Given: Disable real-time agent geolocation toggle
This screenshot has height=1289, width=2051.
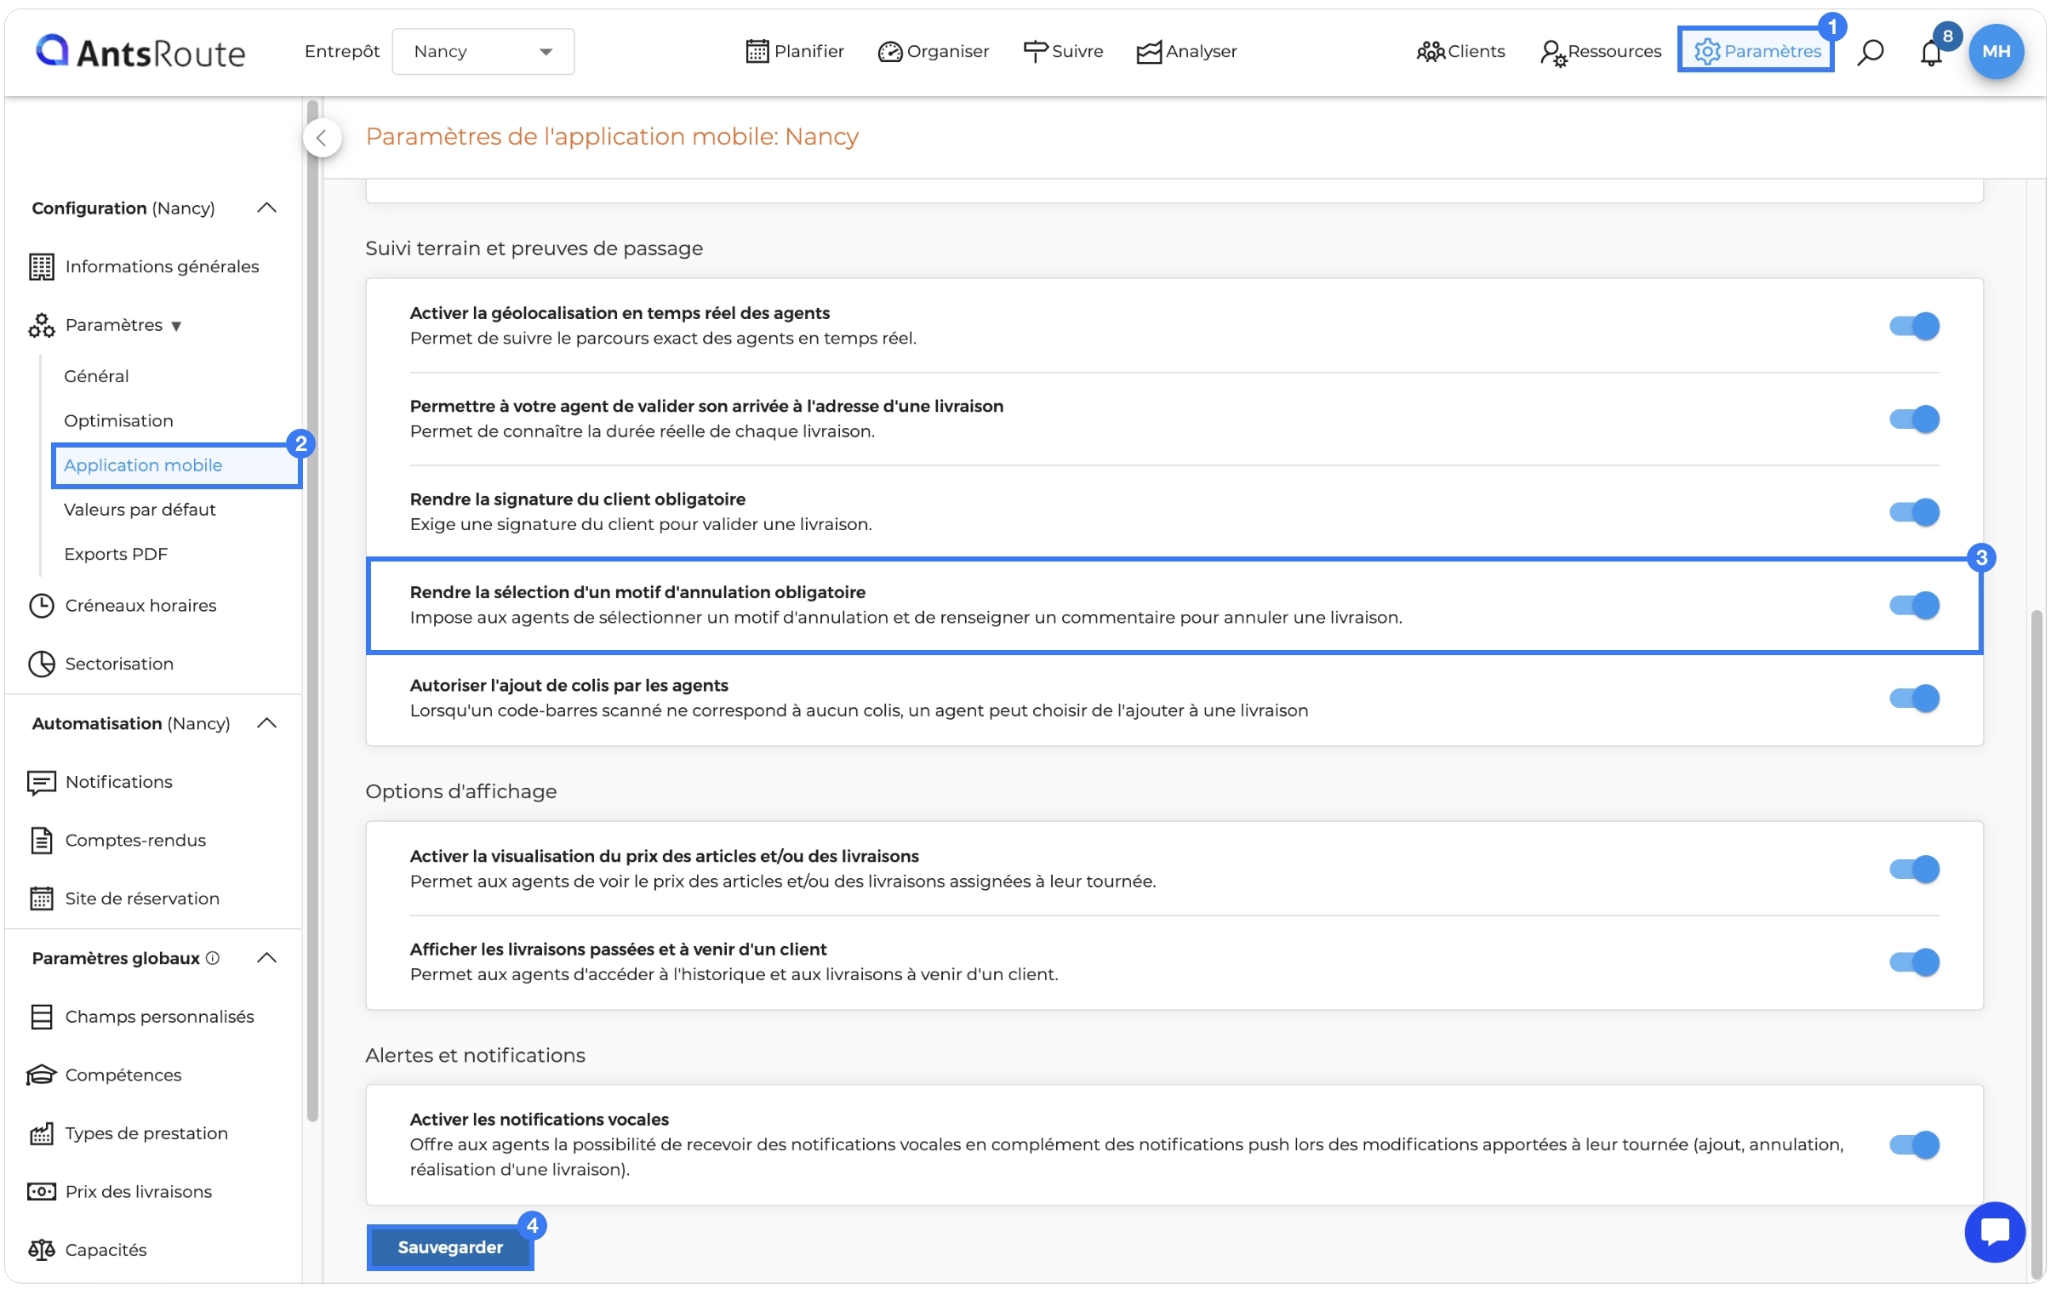Looking at the screenshot, I should point(1913,325).
